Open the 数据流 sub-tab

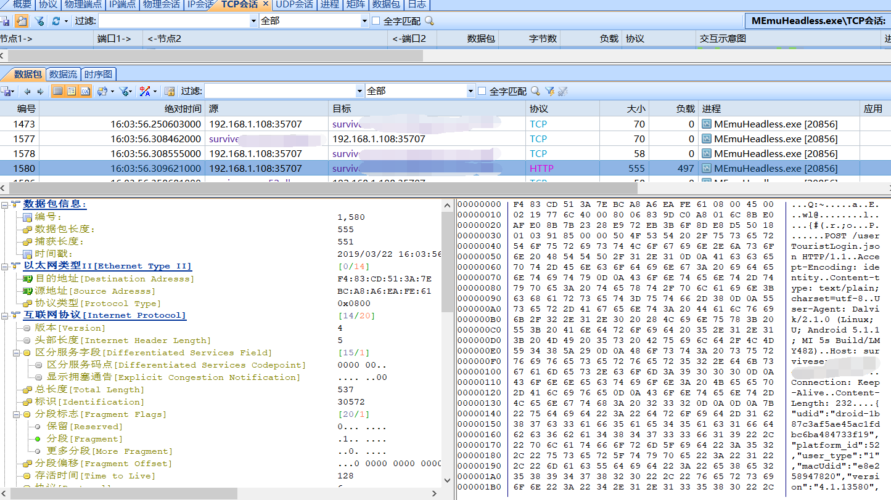pyautogui.click(x=64, y=75)
